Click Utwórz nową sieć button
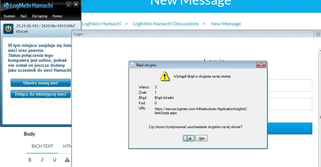 [40, 83]
